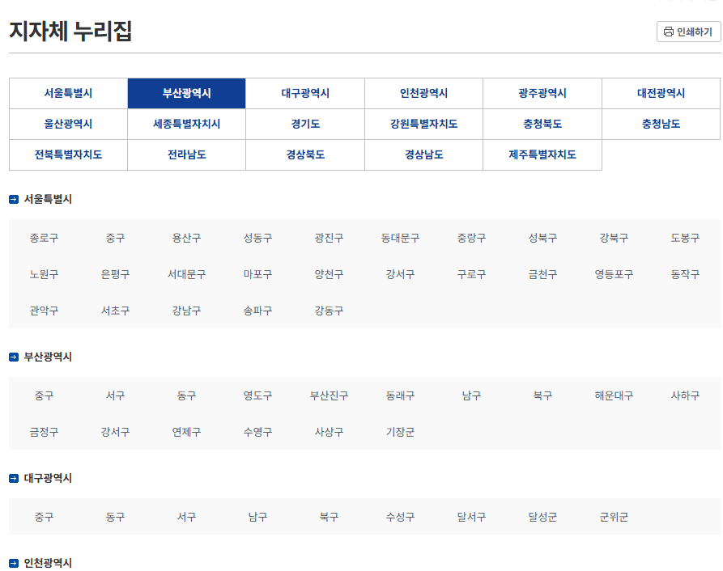The image size is (723, 571).
Task: Click the 기장군 link
Action: (400, 432)
